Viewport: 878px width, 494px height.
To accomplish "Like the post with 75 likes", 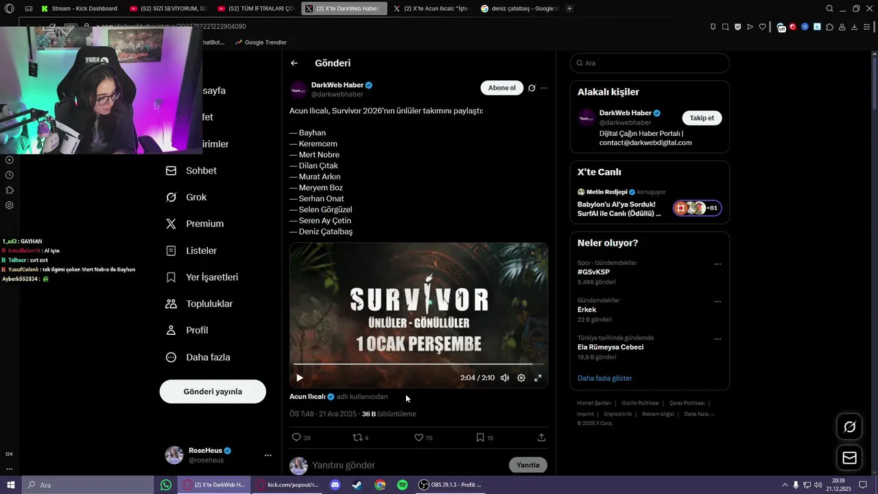I will coord(423,437).
